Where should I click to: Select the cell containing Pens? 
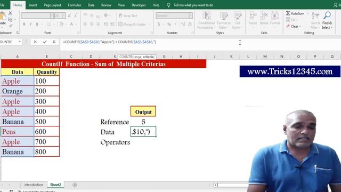pyautogui.click(x=17, y=132)
